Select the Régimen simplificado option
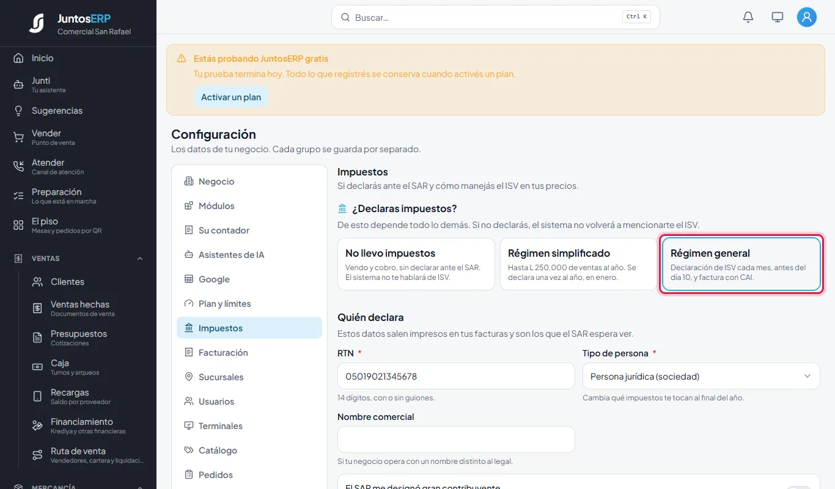Screen dimensions: 835x489 tap(579, 264)
